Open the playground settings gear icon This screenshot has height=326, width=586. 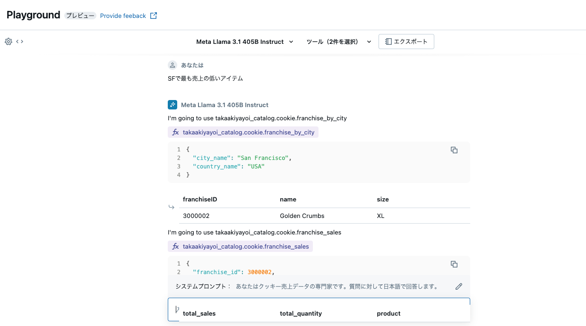click(x=8, y=42)
